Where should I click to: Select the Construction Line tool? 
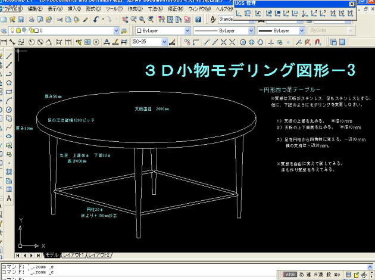click(x=9, y=65)
